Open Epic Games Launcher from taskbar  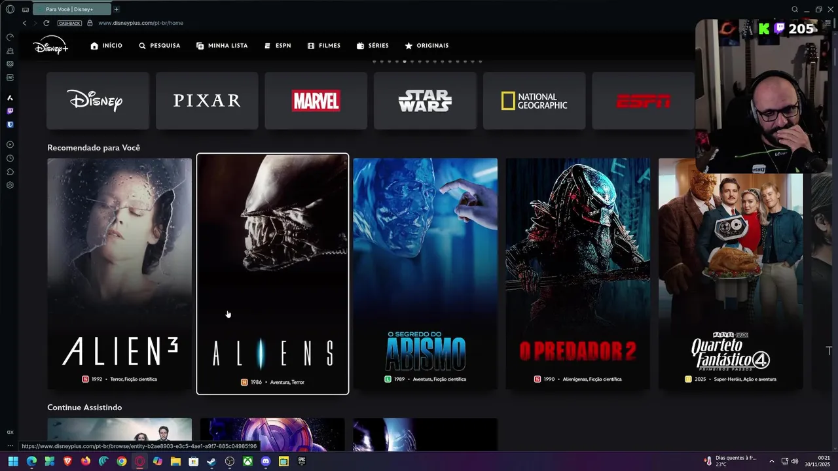click(302, 461)
